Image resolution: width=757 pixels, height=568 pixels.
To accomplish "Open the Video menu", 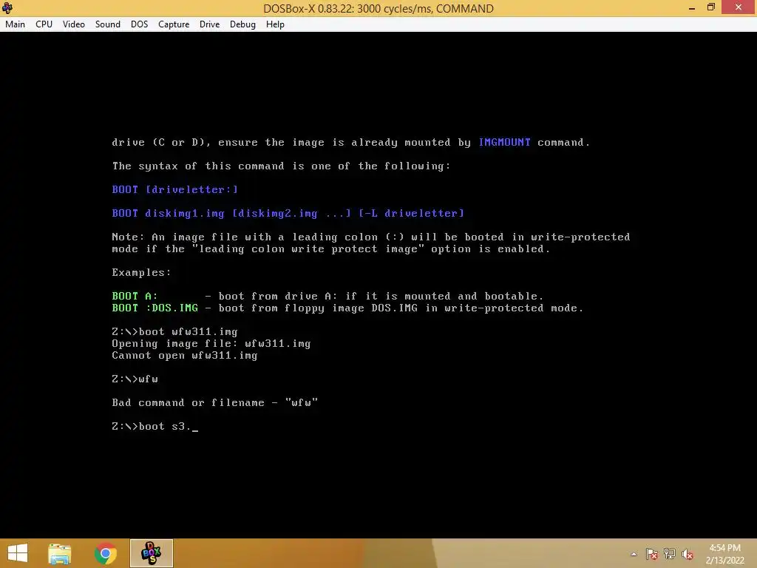I will click(x=73, y=24).
